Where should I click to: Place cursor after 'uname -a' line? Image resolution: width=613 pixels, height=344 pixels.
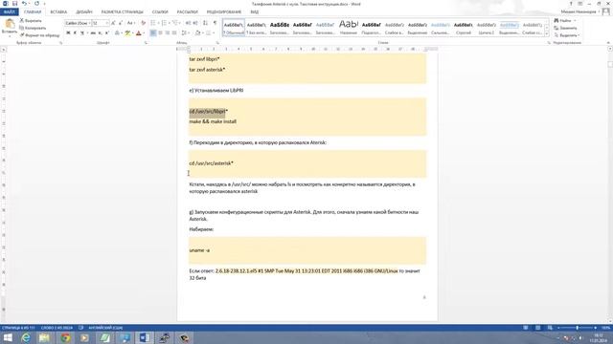point(210,250)
